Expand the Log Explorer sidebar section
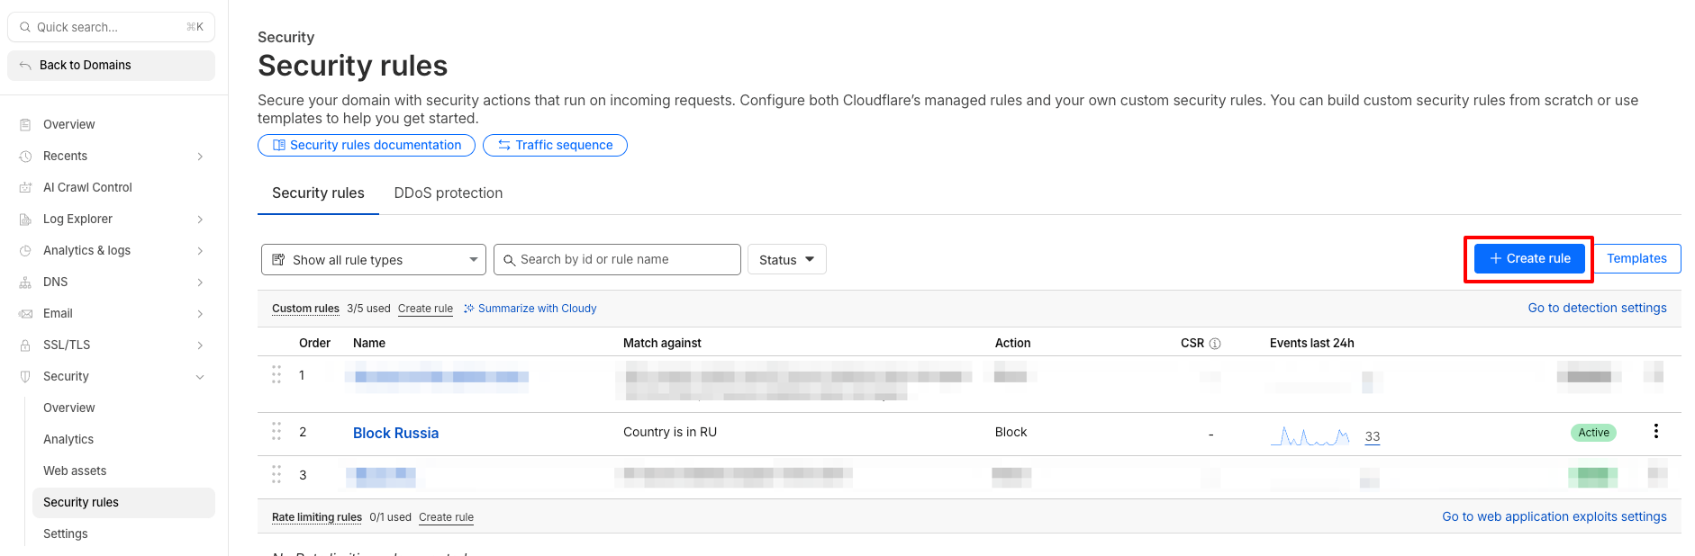Viewport: 1695px width, 556px height. (x=200, y=220)
